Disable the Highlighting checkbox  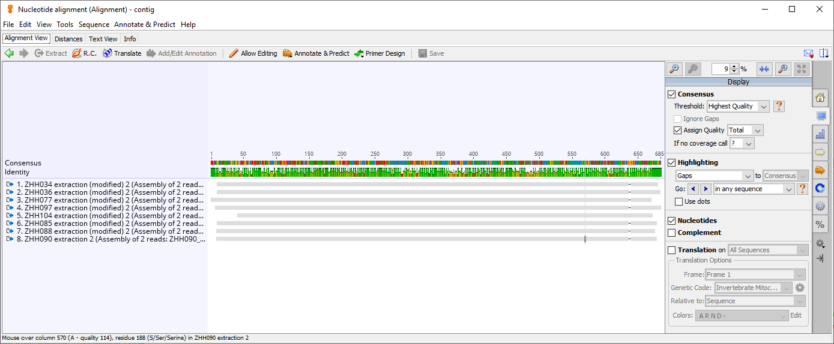click(672, 162)
